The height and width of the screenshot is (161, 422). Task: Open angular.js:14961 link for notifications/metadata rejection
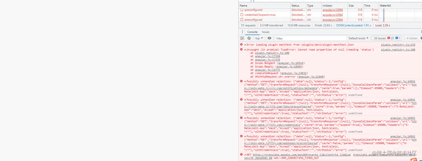pyautogui.click(x=402, y=81)
